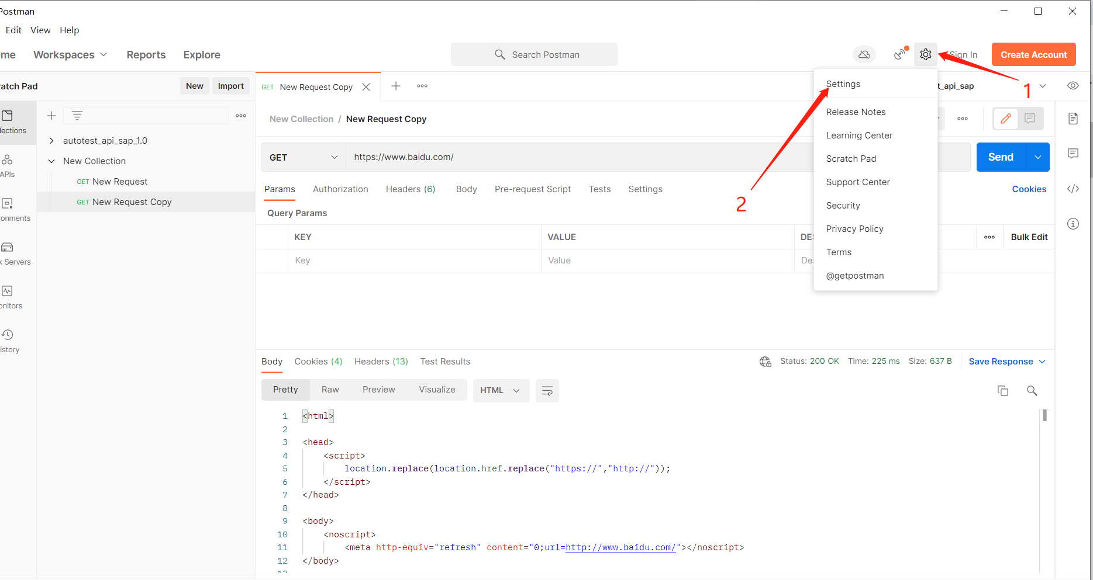
Task: Search the response with magnifier icon
Action: point(1032,391)
